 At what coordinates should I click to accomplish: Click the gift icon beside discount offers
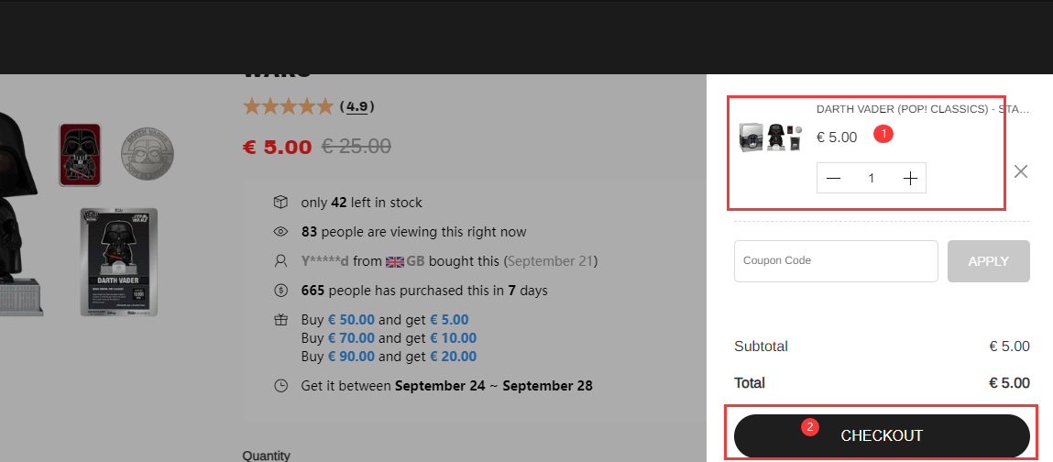click(281, 320)
